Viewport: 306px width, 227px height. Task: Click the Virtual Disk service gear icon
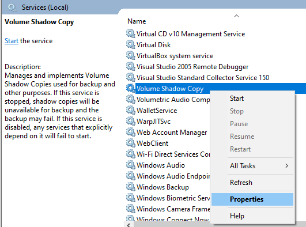coord(131,44)
